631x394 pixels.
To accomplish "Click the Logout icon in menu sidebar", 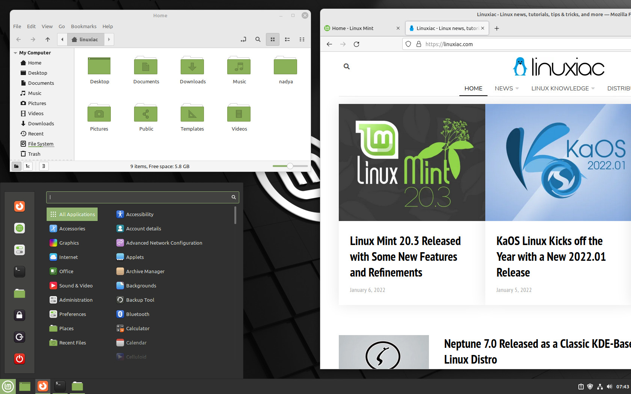I will tap(20, 337).
